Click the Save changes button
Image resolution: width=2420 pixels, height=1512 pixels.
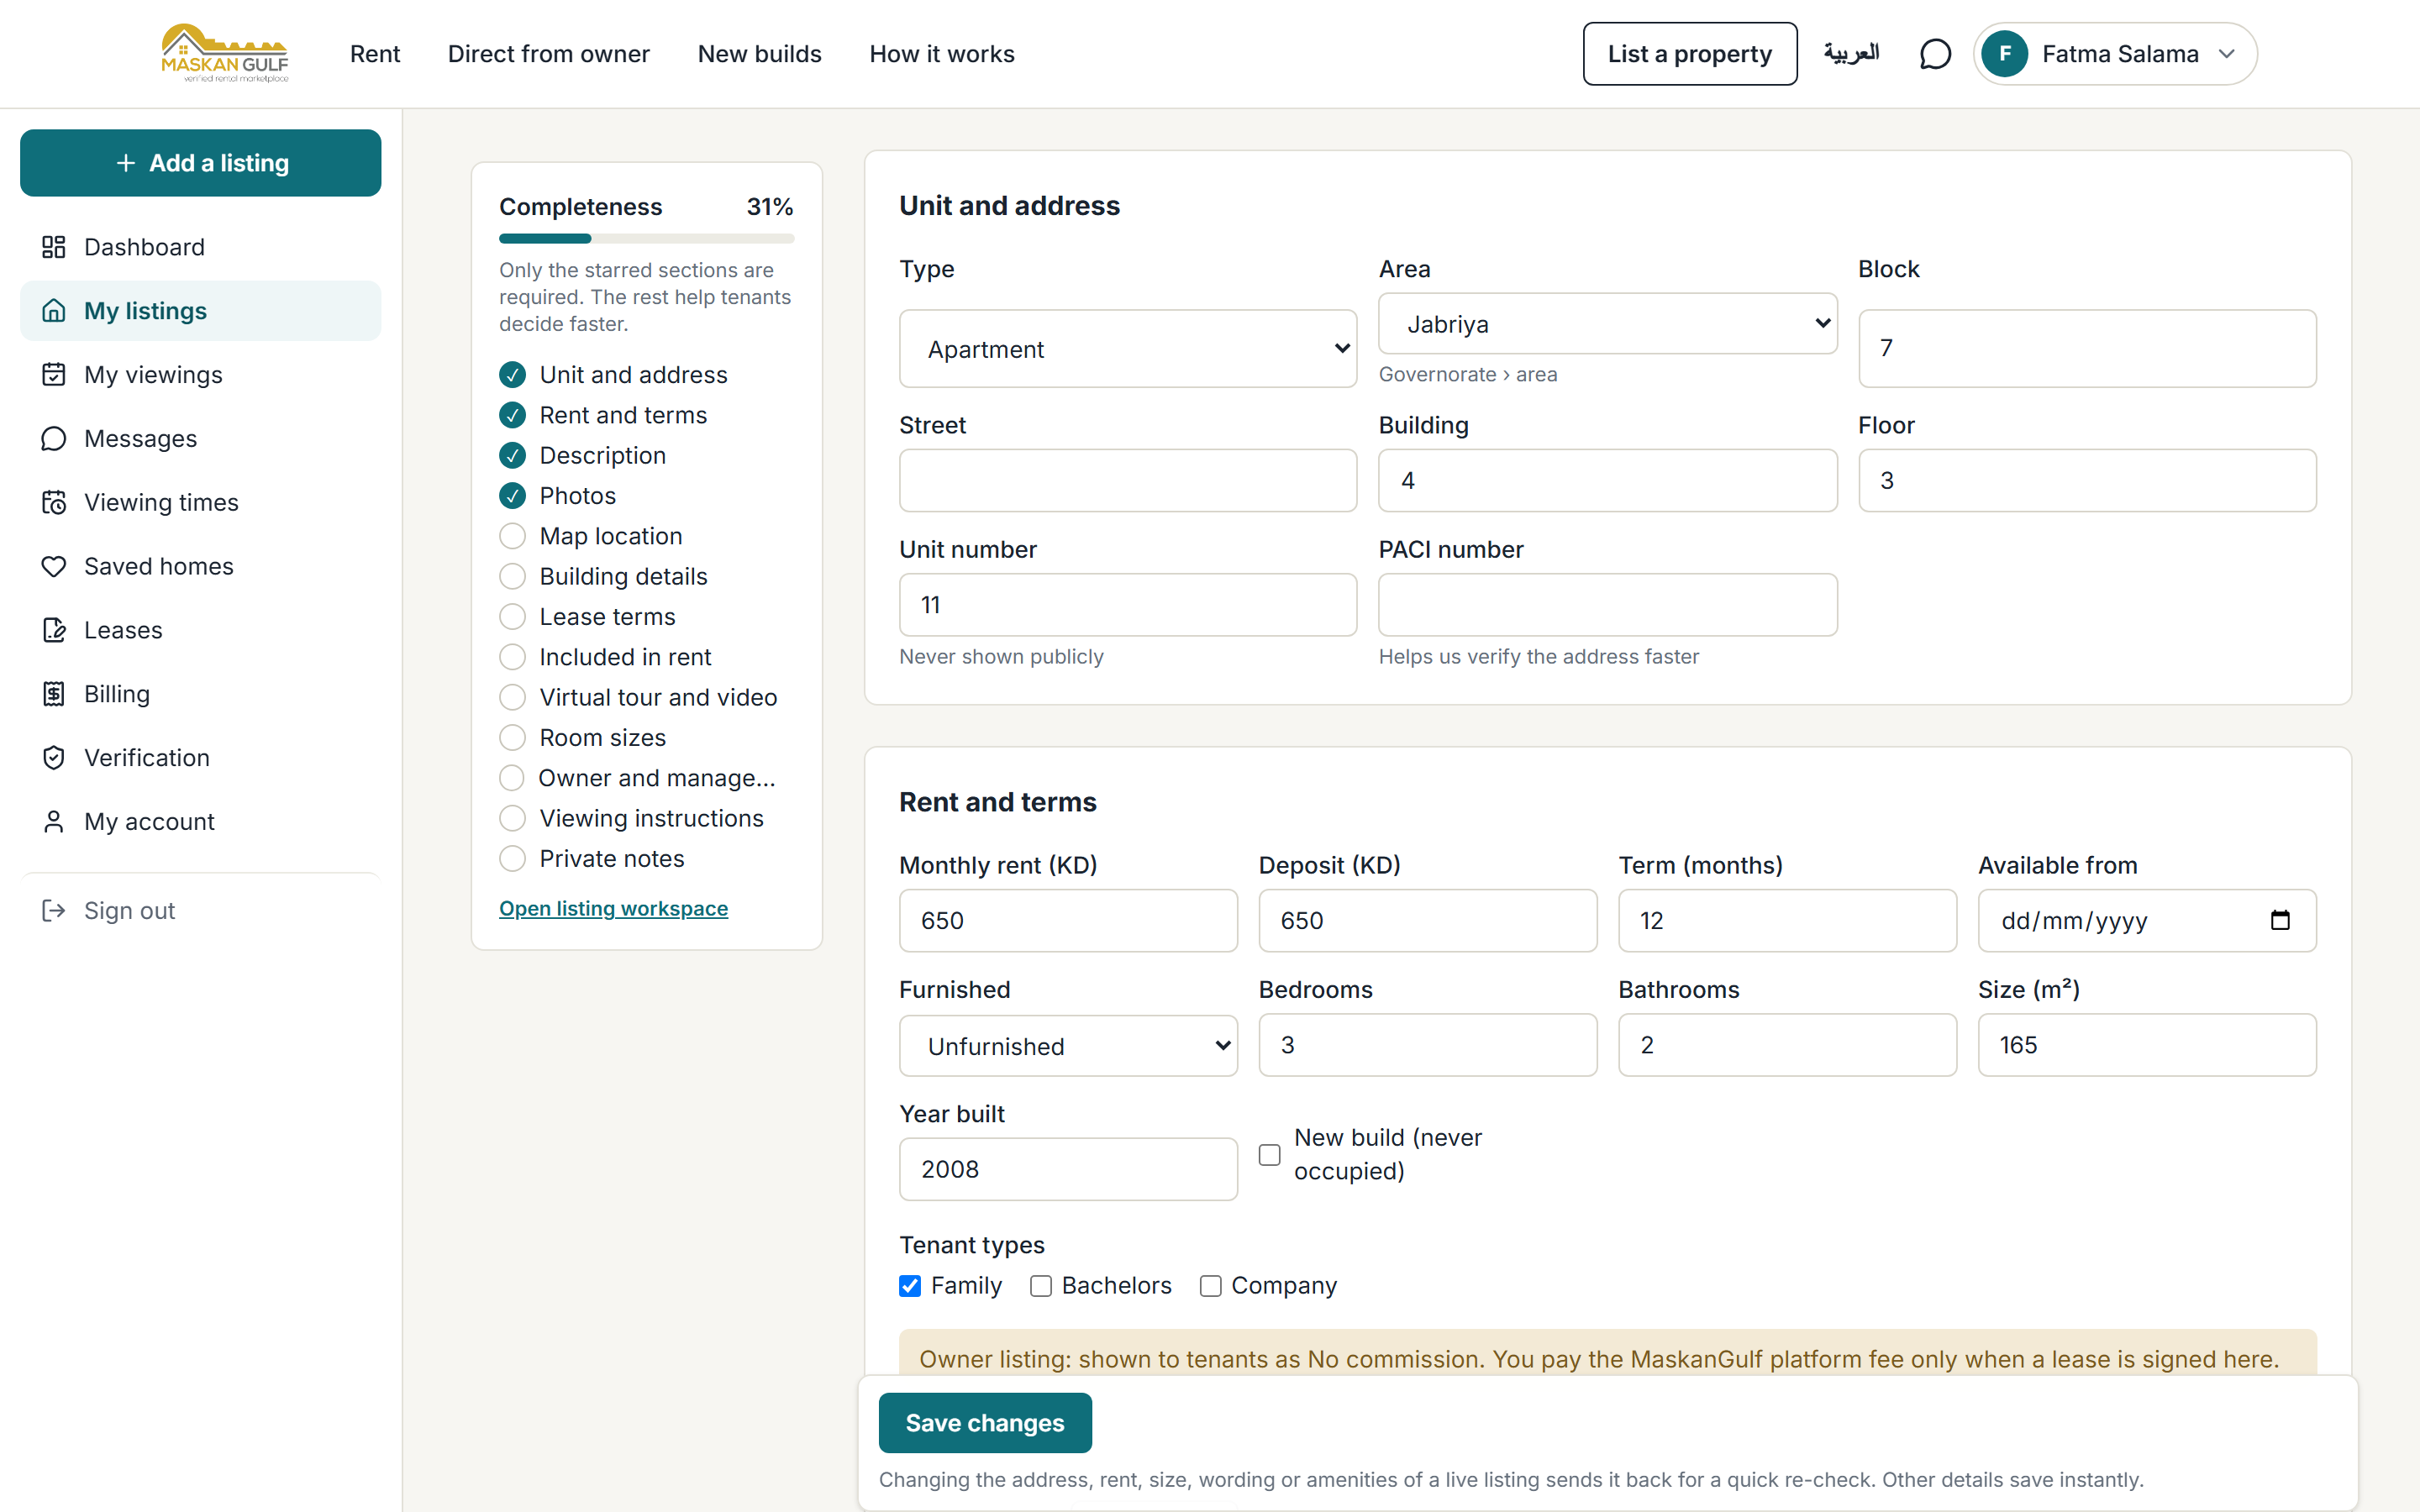click(985, 1423)
